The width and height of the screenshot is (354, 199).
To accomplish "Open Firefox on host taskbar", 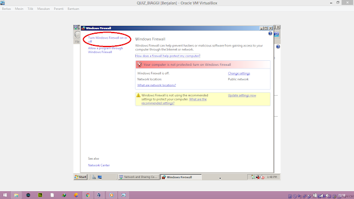I will [x=76, y=195].
